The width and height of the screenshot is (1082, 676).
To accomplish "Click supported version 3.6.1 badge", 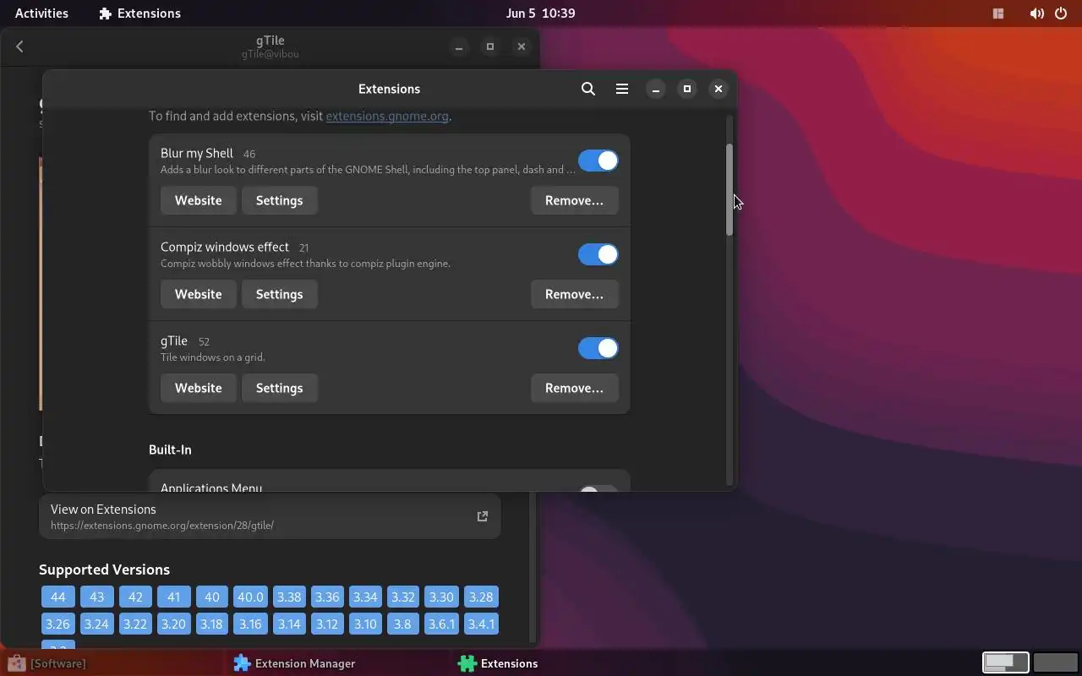I will [441, 624].
